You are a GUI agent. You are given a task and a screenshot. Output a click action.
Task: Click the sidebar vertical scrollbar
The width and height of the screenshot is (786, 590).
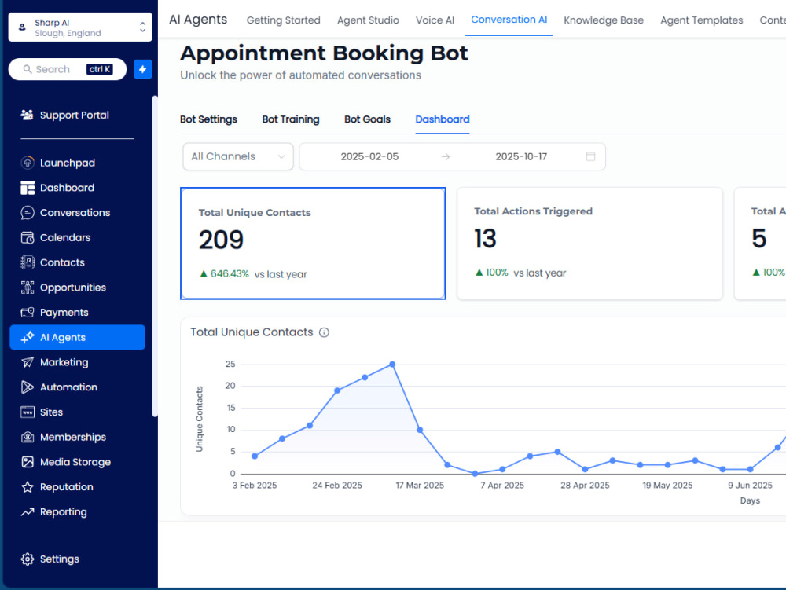click(x=155, y=255)
